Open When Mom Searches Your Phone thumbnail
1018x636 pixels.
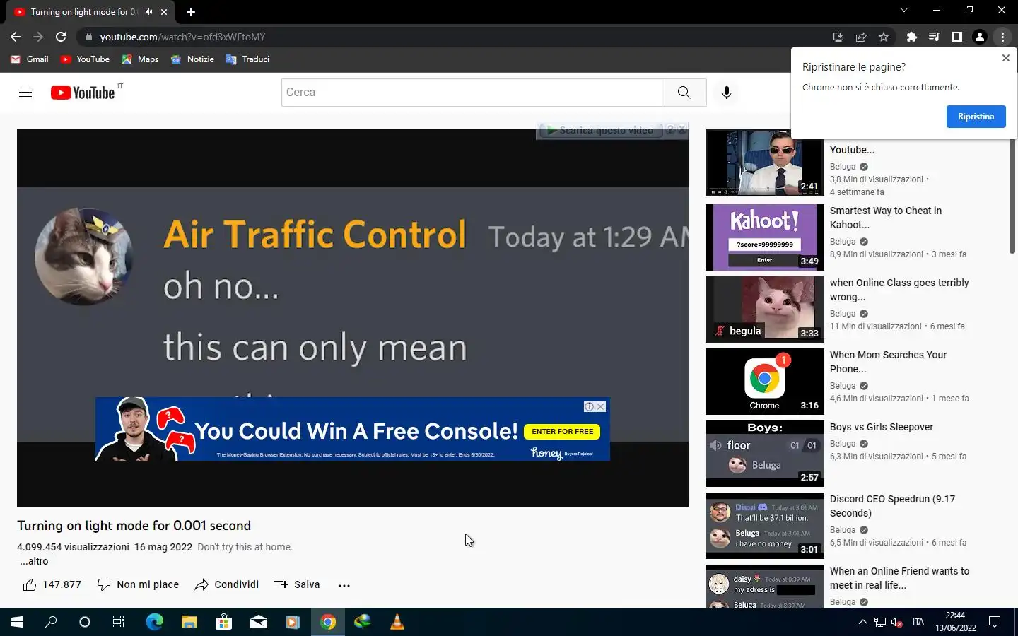(765, 382)
